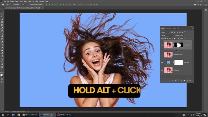Click the foreground color swatch
Image resolution: width=208 pixels, height=117 pixels.
[1, 75]
